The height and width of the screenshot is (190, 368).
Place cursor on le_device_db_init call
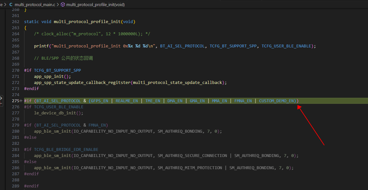point(55,113)
